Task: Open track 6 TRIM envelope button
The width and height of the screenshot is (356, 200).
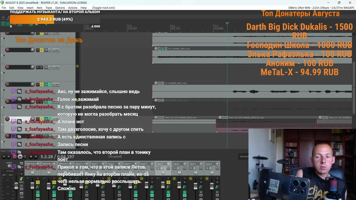Action: tap(56, 67)
